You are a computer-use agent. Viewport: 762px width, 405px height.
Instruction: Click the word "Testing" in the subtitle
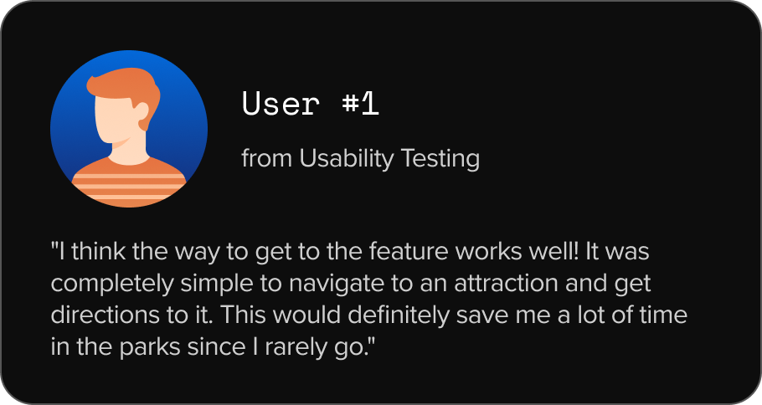click(440, 159)
